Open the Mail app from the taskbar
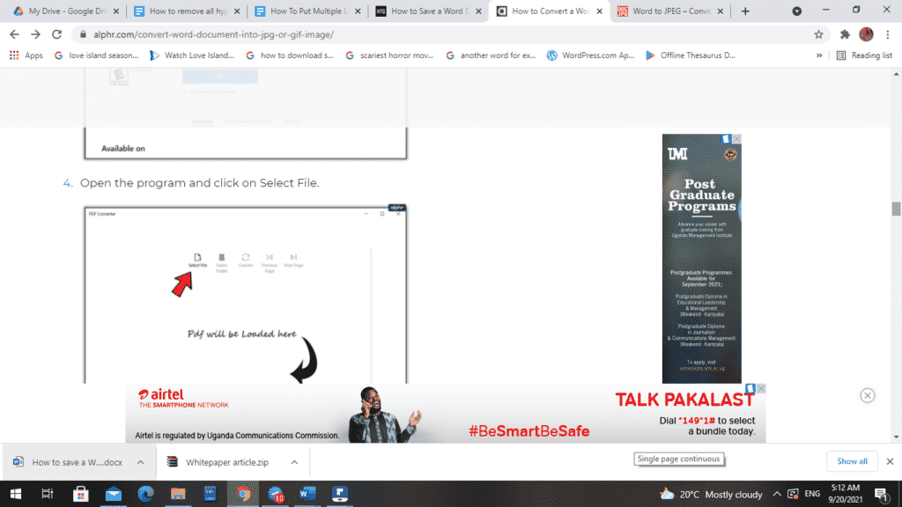Image resolution: width=902 pixels, height=507 pixels. point(114,495)
